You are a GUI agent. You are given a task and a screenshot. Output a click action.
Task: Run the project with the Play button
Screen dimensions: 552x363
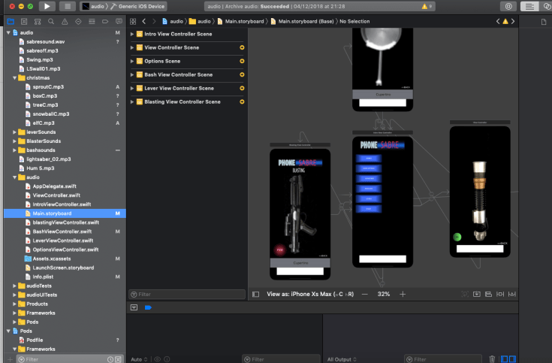47,6
